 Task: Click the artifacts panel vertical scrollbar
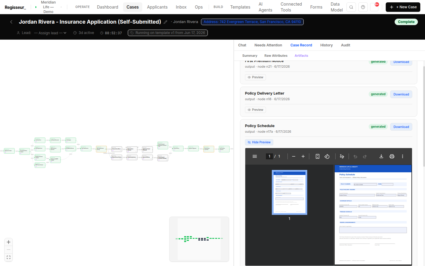coord(424,116)
